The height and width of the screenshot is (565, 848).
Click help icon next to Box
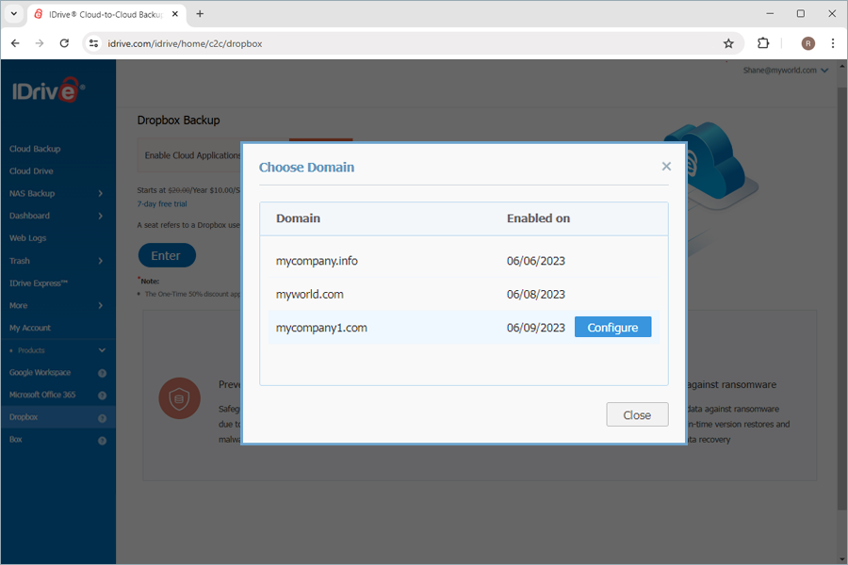coord(102,441)
